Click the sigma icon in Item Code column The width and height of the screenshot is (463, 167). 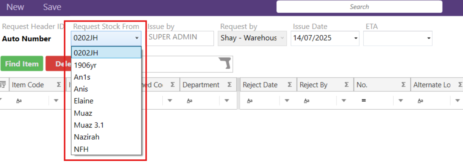click(59, 85)
